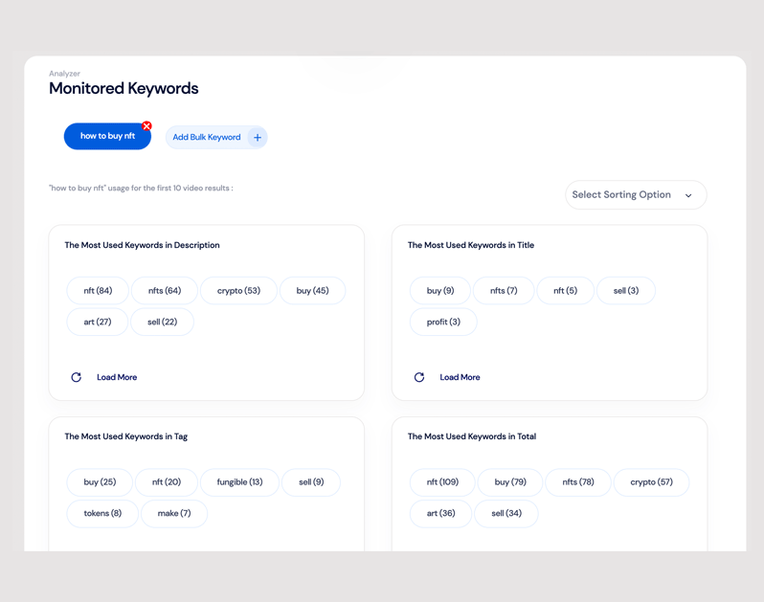Click the refresh icon in Title card
The image size is (764, 602).
tap(419, 377)
